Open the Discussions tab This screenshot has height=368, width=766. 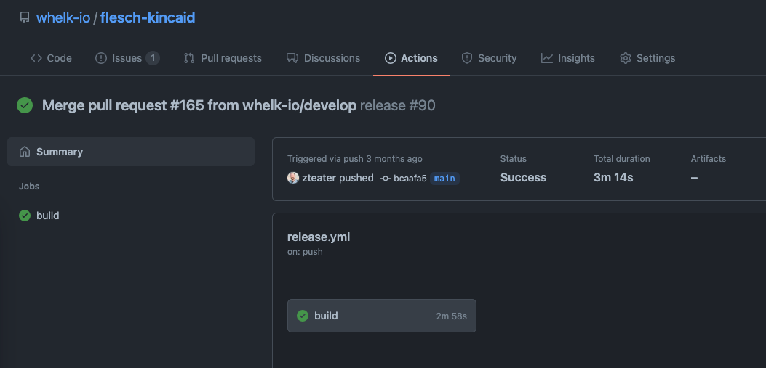(323, 58)
